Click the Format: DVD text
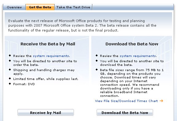Image resolution: width=177 pixels, height=121 pixels. (24, 84)
